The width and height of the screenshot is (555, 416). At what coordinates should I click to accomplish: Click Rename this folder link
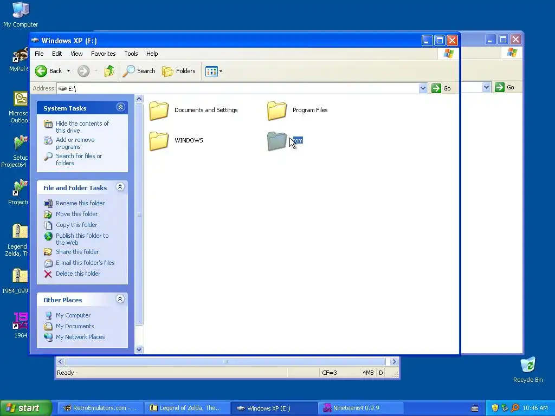tap(80, 203)
